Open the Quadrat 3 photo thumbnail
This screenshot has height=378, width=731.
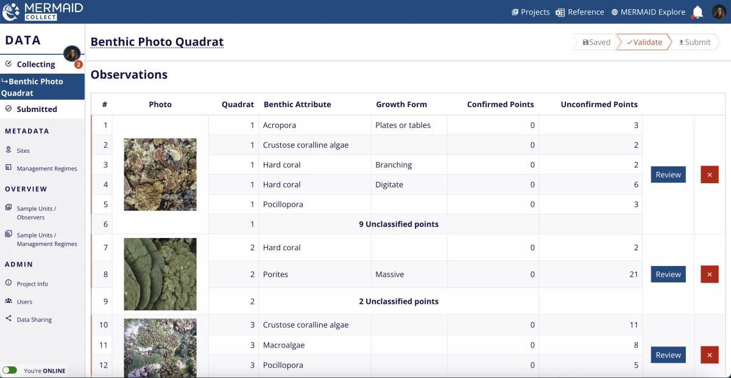160,348
